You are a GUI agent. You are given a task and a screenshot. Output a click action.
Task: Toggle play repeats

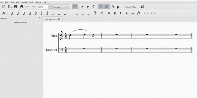[x=101, y=7]
